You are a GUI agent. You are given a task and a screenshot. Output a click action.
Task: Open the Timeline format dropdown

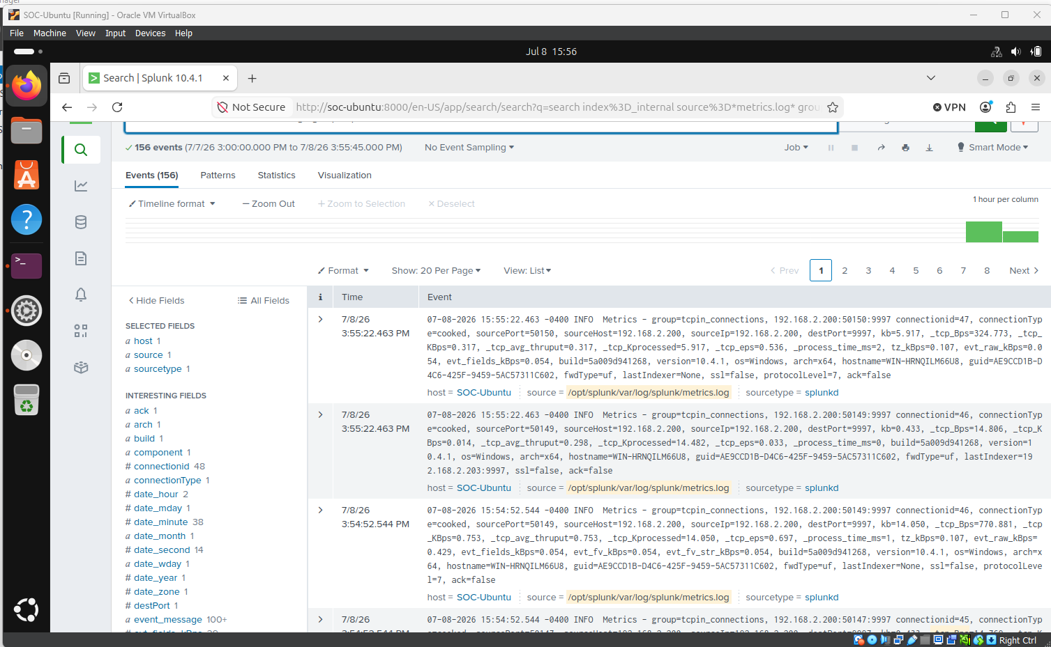172,204
